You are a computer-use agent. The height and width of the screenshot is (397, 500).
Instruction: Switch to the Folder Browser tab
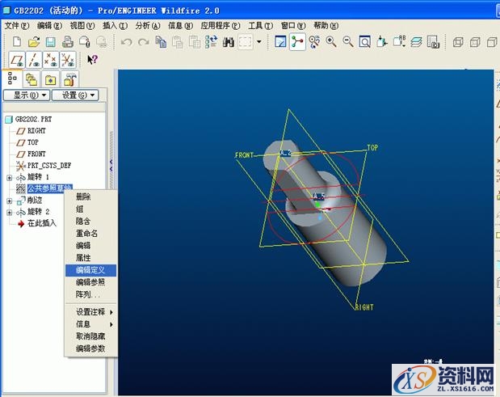[32, 79]
